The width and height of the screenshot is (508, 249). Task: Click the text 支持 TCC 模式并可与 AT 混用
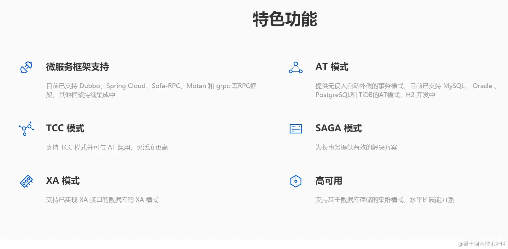88,147
